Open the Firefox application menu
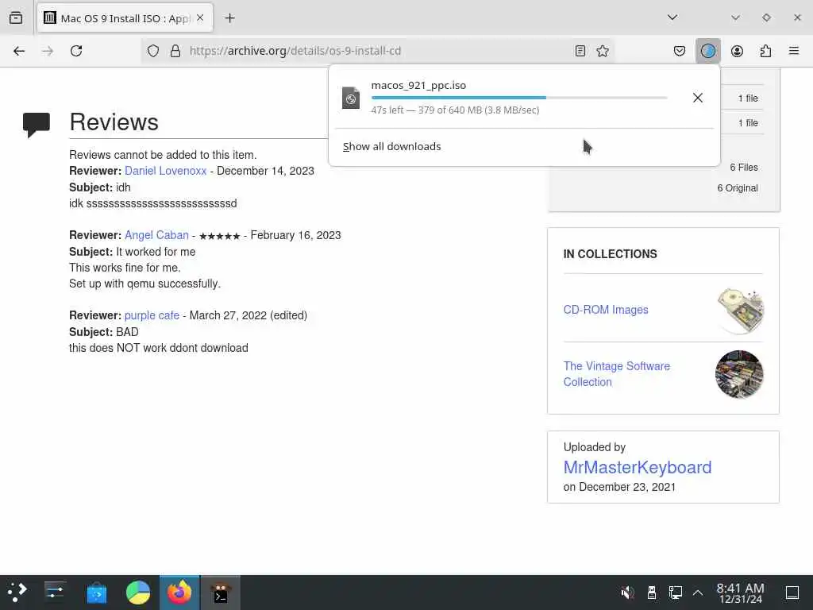The height and width of the screenshot is (610, 813). 794,51
